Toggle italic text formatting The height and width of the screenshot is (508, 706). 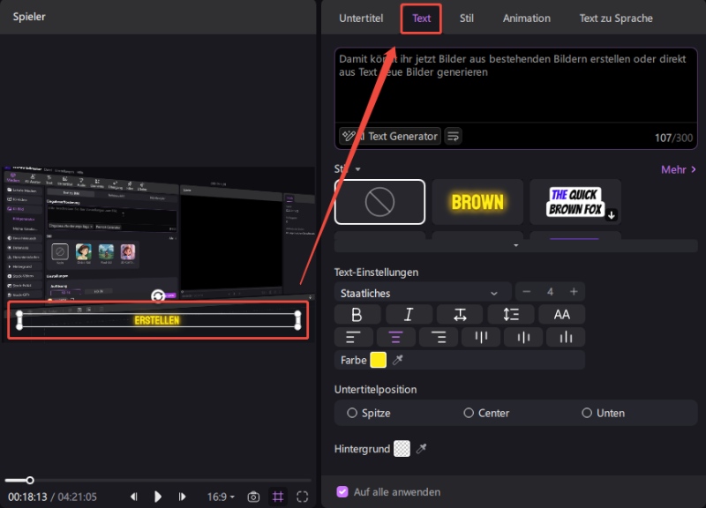409,315
